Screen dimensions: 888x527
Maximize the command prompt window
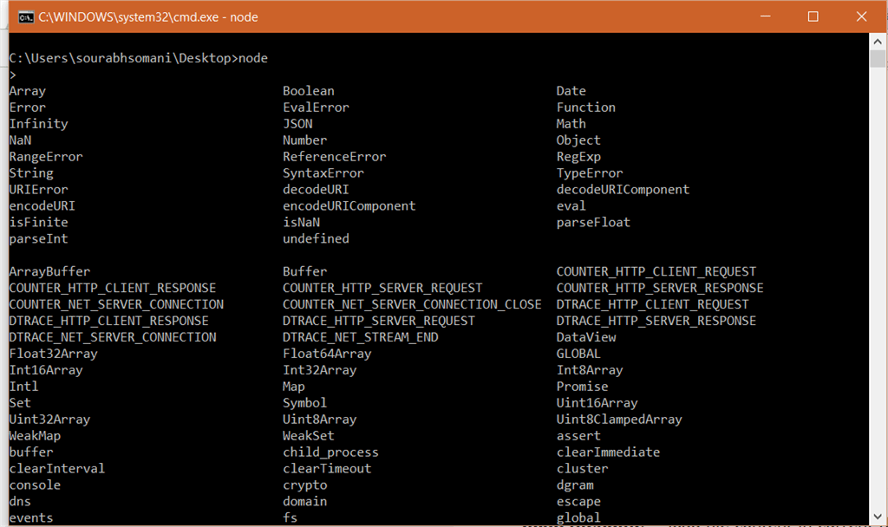coord(813,16)
